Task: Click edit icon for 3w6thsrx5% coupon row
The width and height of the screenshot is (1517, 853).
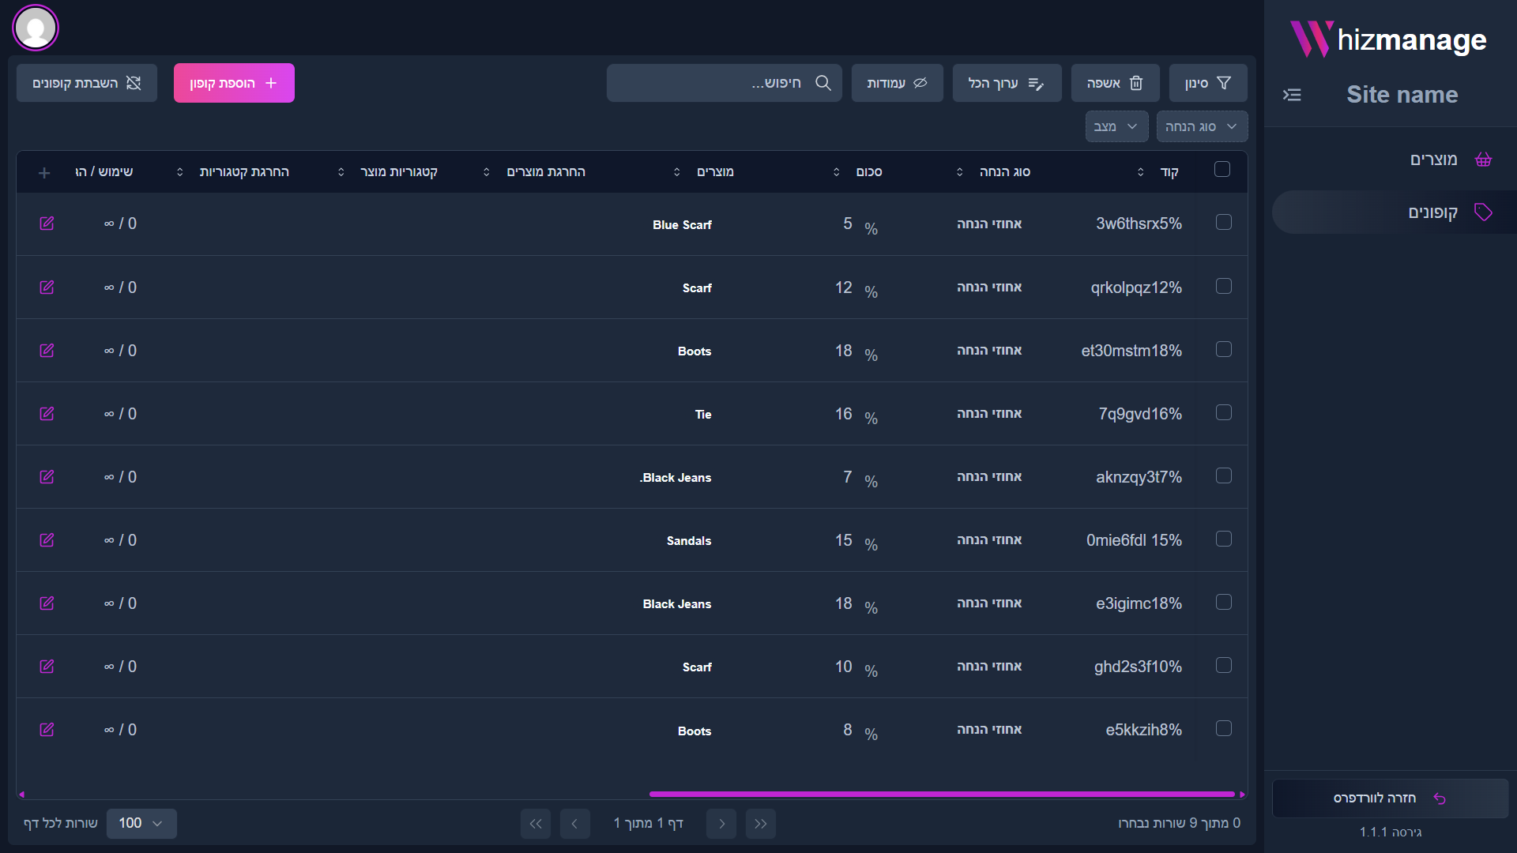Action: click(x=47, y=224)
